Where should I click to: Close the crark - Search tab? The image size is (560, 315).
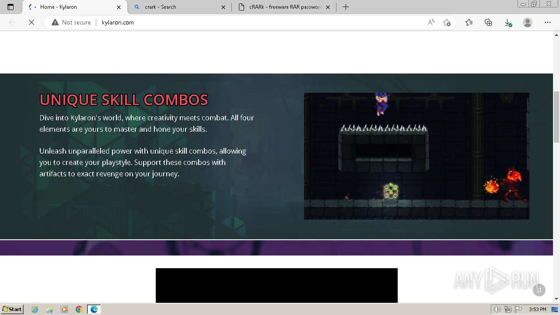pyautogui.click(x=223, y=7)
